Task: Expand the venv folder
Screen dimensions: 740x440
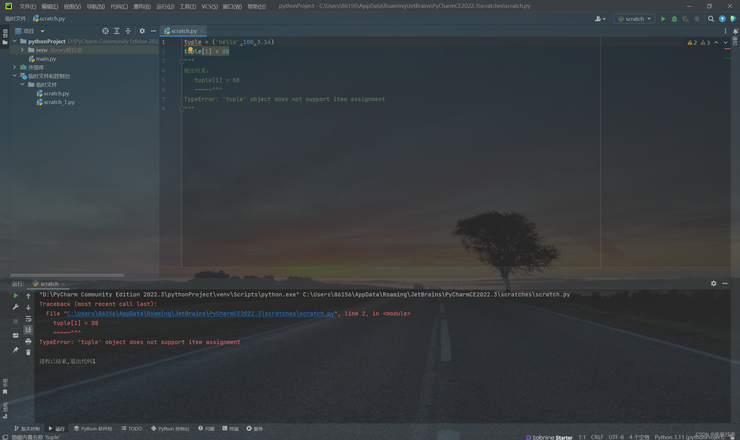Action: tap(22, 50)
